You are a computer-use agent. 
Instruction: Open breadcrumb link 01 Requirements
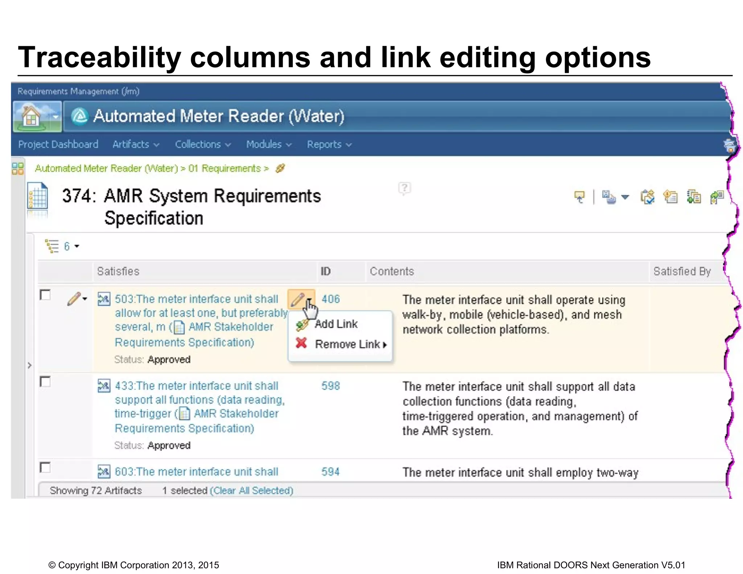click(x=225, y=169)
